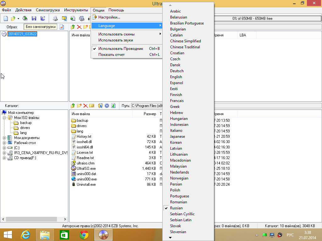Click Показать отчет menu entry
Screen dimensions: 322x241
(126, 55)
